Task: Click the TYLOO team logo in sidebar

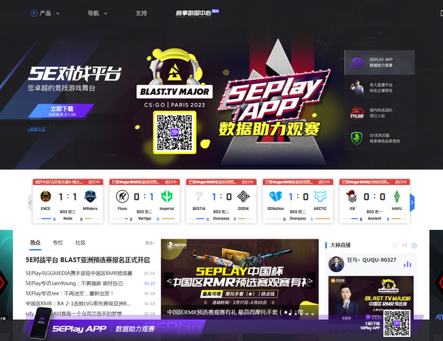Action: (356, 113)
